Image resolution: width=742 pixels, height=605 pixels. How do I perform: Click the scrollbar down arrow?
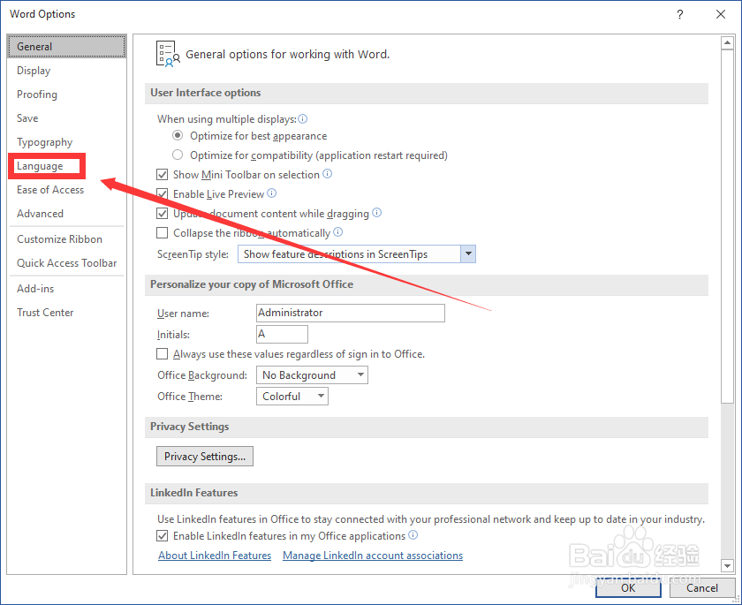coord(727,565)
